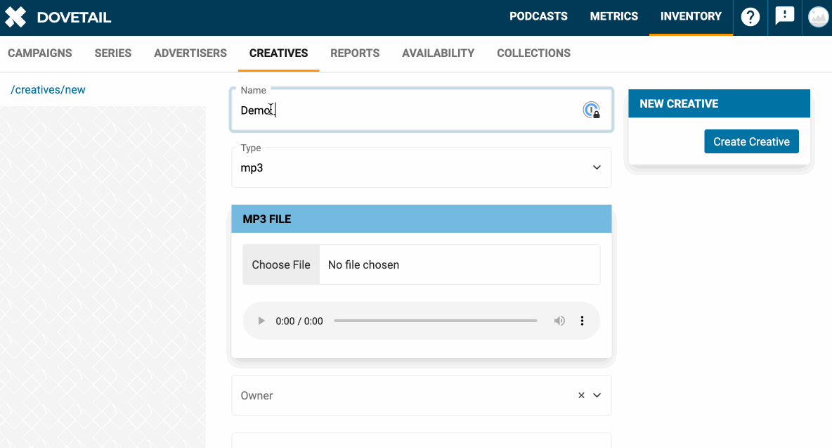Screen dimensions: 832x448
Task: Clear the Owner field with X icon
Action: coord(581,395)
